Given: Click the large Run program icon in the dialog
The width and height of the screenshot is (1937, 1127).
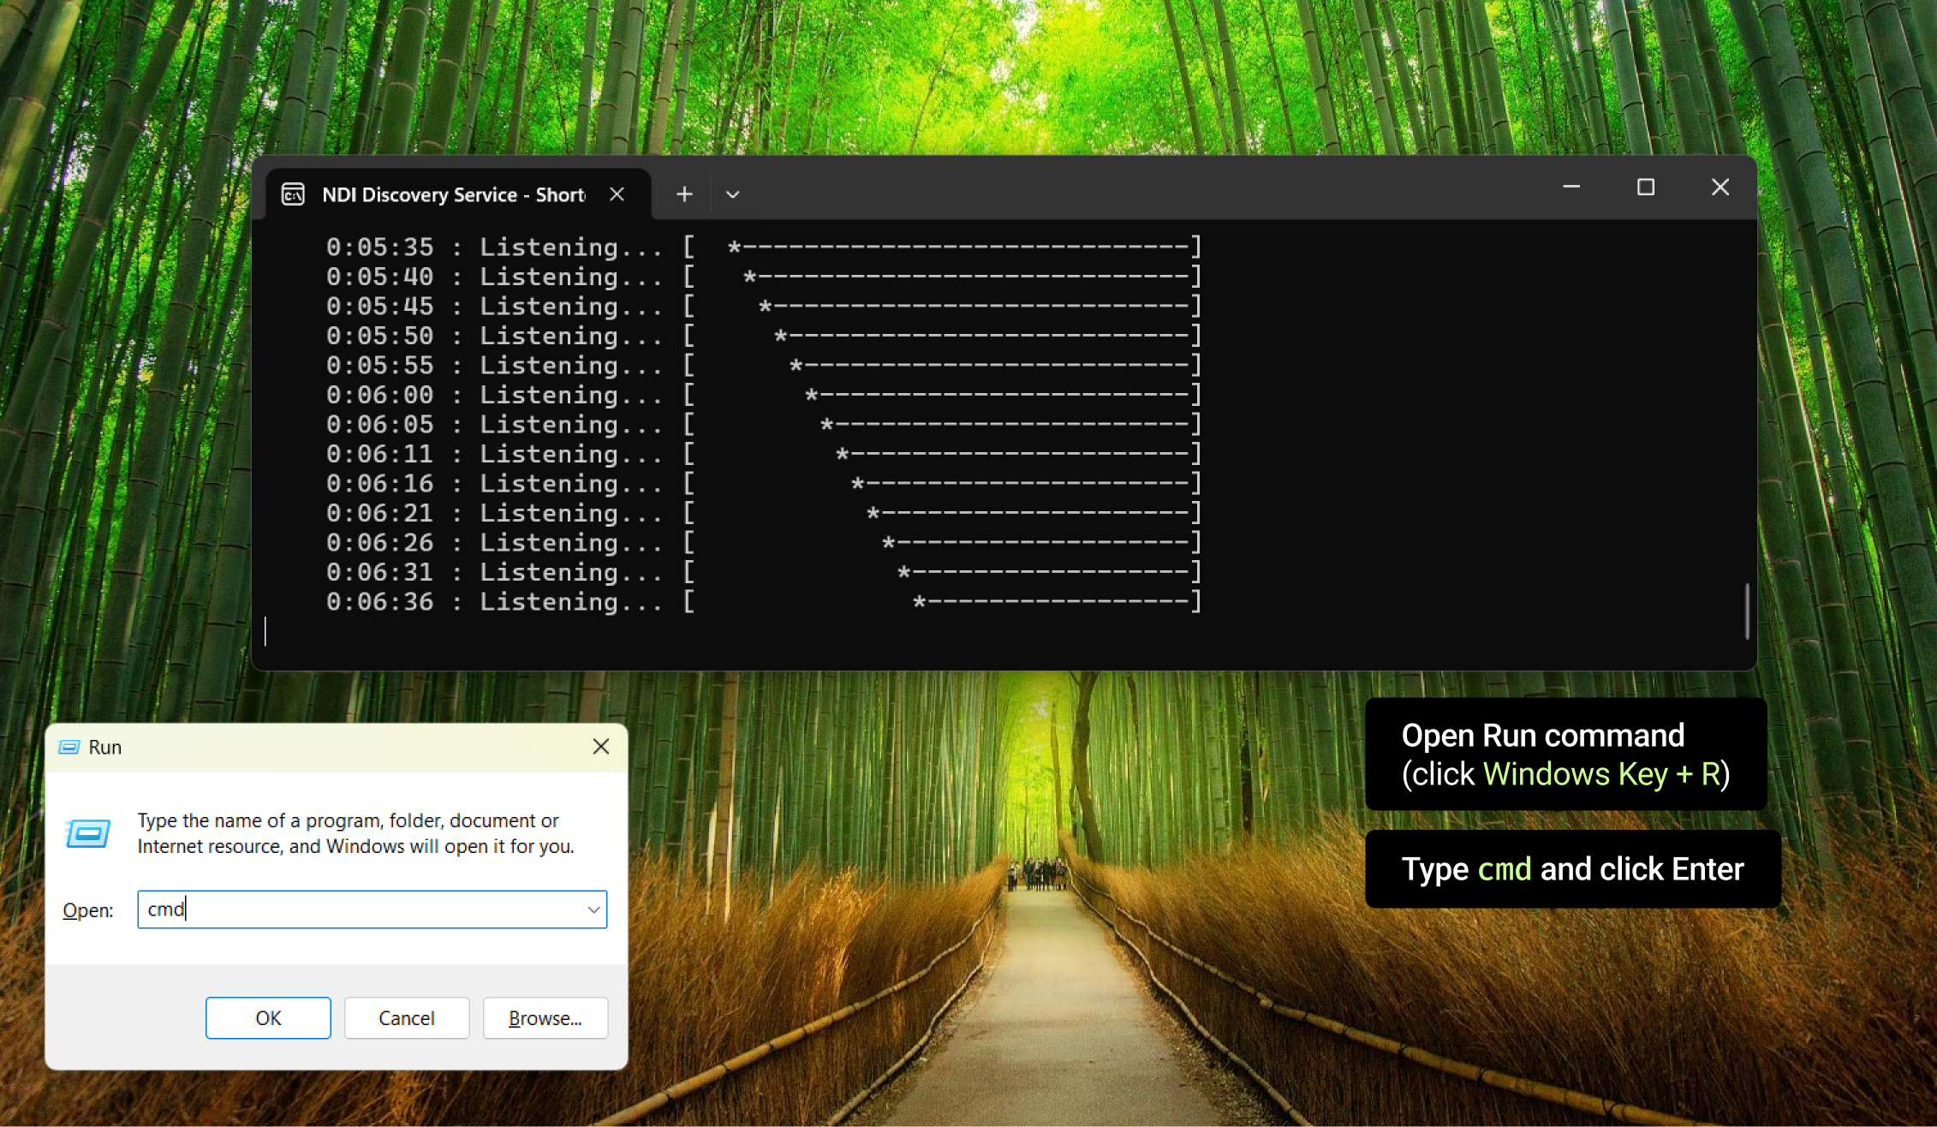Looking at the screenshot, I should [87, 833].
